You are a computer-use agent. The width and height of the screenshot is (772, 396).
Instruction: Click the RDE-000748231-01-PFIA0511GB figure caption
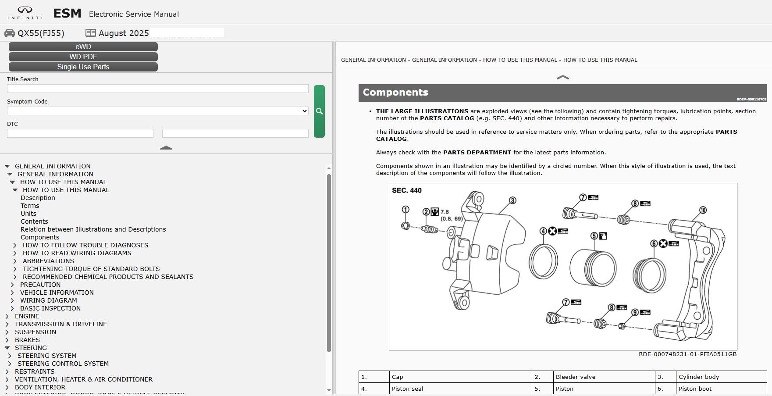pyautogui.click(x=687, y=354)
